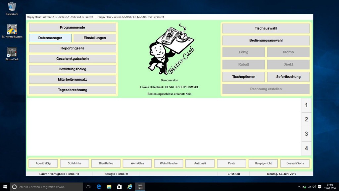This screenshot has width=339, height=191.
Task: Launch Microsoft Edge from taskbar
Action: (99, 187)
